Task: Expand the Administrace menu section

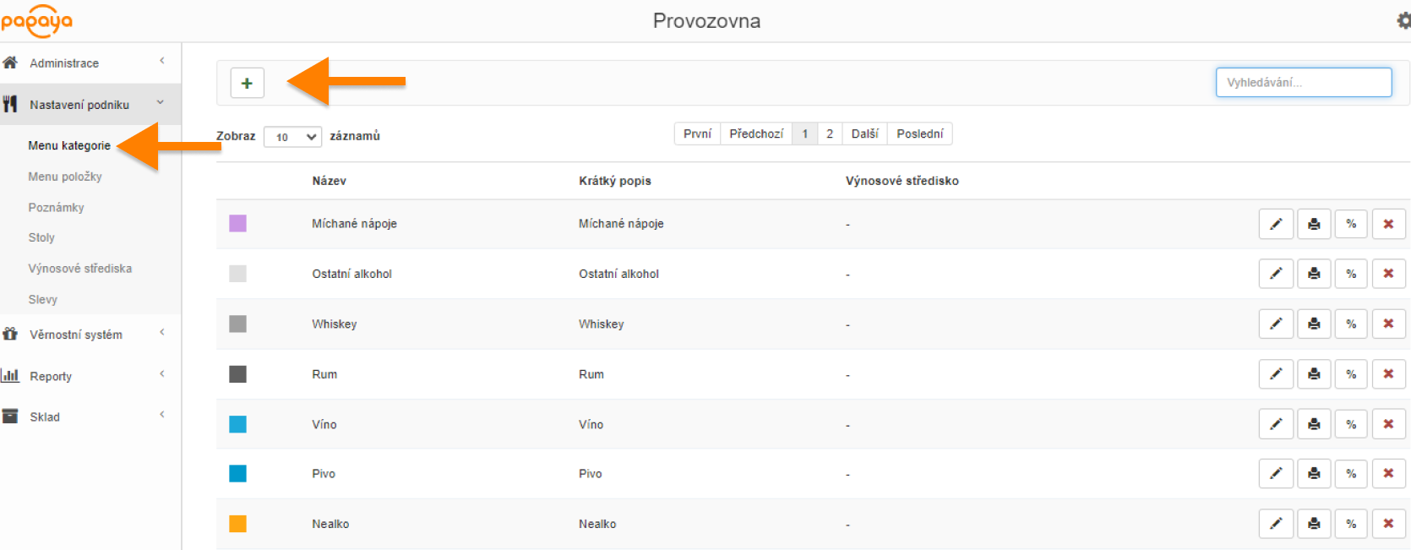Action: pos(64,63)
